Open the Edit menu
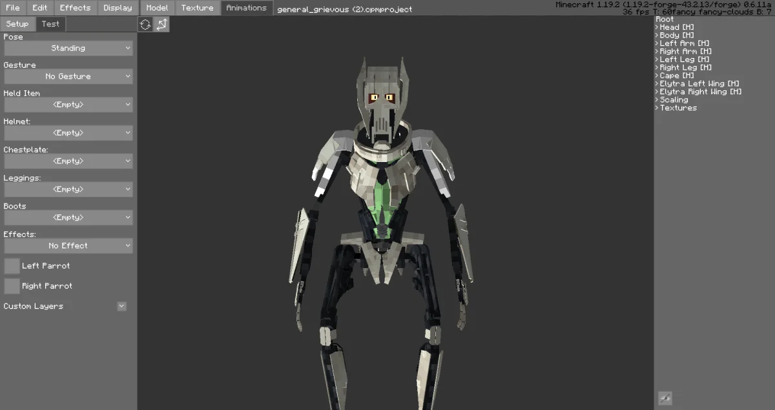This screenshot has width=775, height=410. pyautogui.click(x=40, y=8)
